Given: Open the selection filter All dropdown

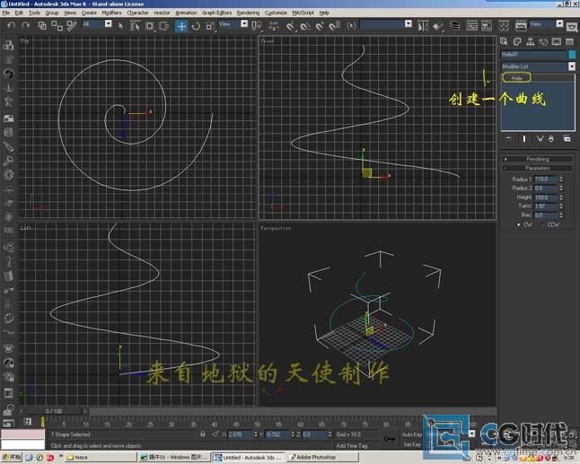Looking at the screenshot, I should pyautogui.click(x=108, y=24).
